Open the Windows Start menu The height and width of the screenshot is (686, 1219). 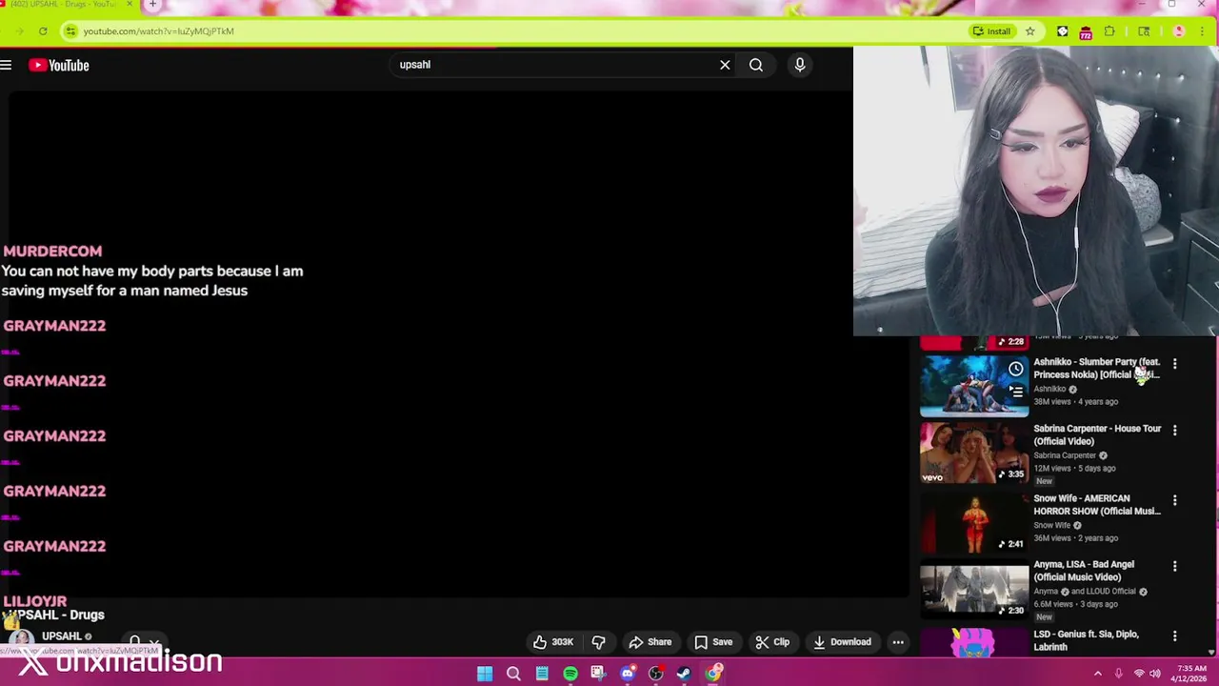click(485, 674)
